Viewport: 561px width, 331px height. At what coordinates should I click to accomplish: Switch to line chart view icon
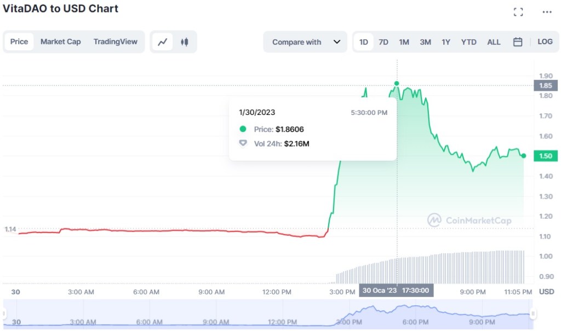[x=162, y=42]
